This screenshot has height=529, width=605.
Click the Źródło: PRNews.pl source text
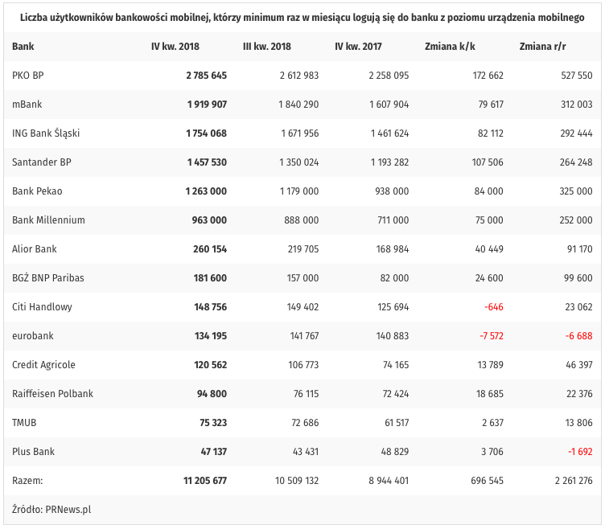51,509
